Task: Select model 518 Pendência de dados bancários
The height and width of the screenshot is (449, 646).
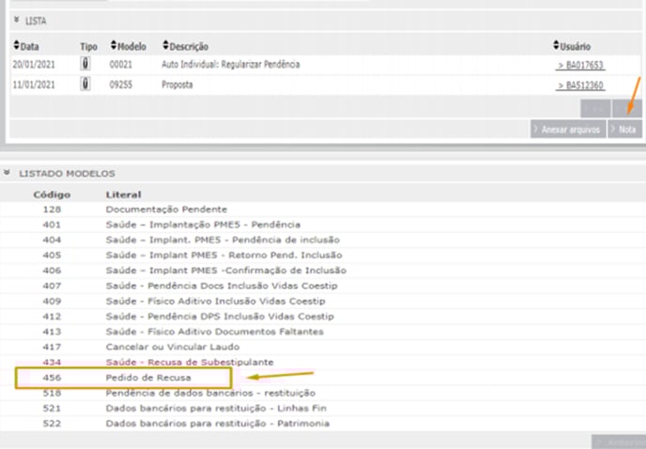Action: click(x=210, y=393)
